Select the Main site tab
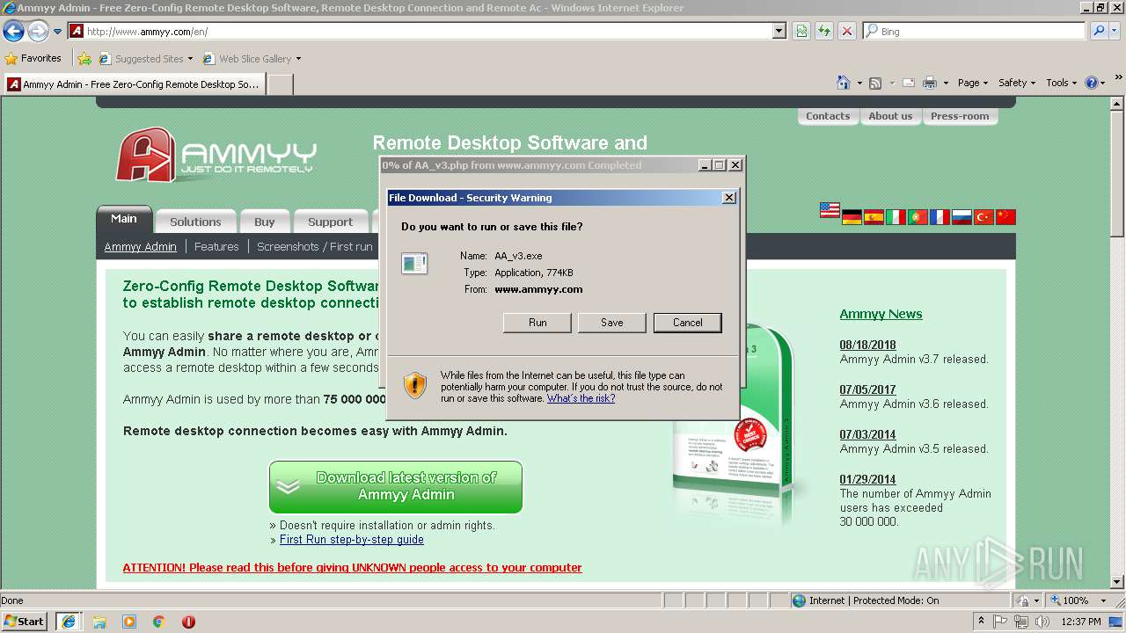Viewport: 1126px width, 633px height. pos(124,219)
